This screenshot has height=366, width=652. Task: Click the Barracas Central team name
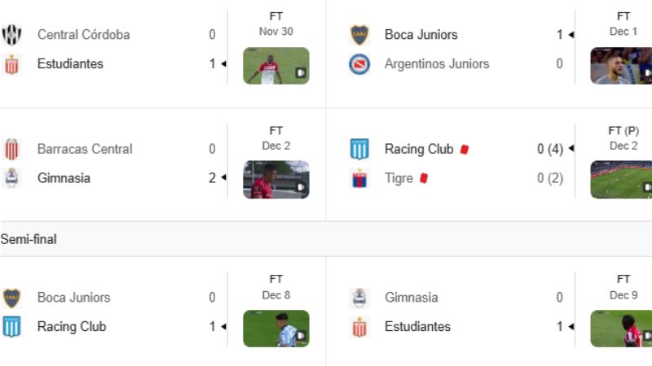[x=85, y=149]
